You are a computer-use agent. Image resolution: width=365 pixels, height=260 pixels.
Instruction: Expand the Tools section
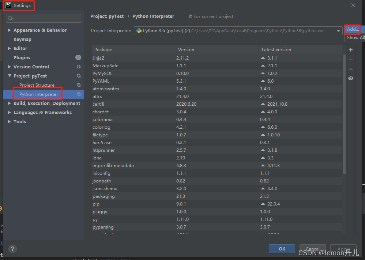point(9,121)
